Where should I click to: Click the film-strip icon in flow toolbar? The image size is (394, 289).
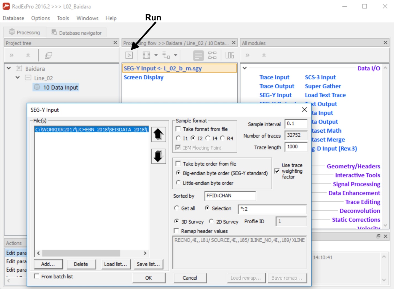[146, 55]
